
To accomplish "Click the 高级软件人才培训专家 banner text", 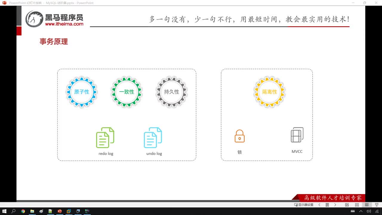I will (x=333, y=198).
